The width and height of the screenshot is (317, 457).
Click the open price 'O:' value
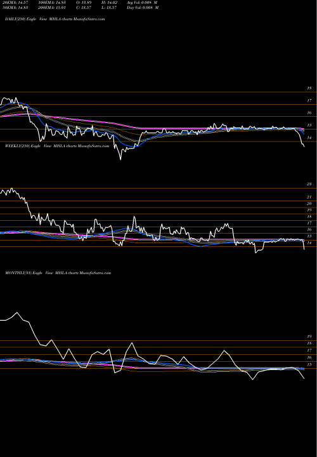coord(85,2)
